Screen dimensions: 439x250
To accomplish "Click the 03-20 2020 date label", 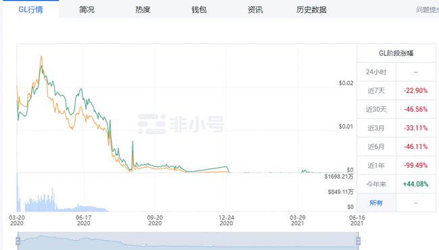I will click(x=17, y=220).
